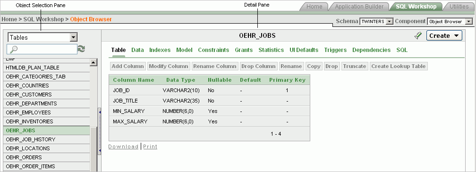The width and height of the screenshot is (476, 172).
Task: Click the pencil icon next to Create
Action: coord(418,36)
